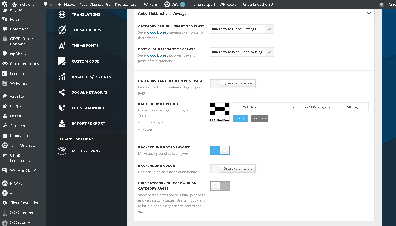Click the Custom Code icon
The image size is (396, 226).
click(x=62, y=61)
